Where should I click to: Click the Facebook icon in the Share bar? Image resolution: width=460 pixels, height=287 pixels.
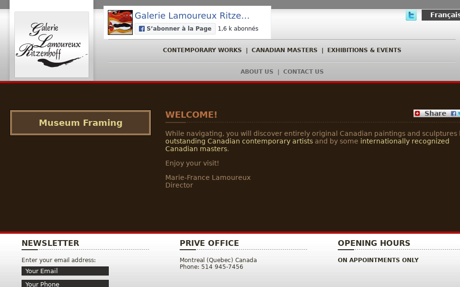click(453, 113)
